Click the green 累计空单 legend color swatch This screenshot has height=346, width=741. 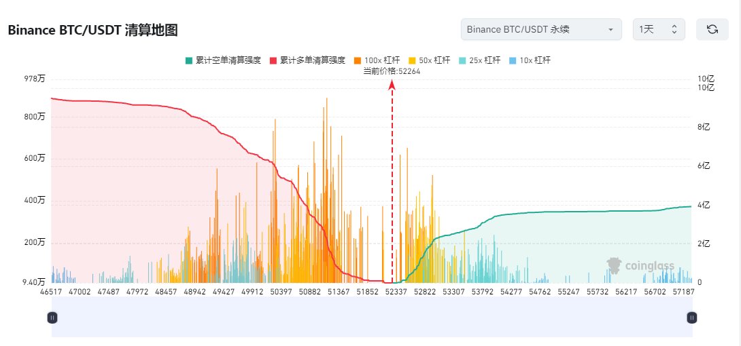188,60
